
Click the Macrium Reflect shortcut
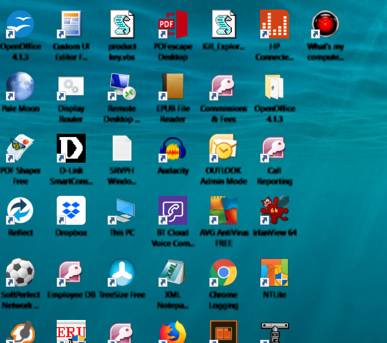click(20, 210)
